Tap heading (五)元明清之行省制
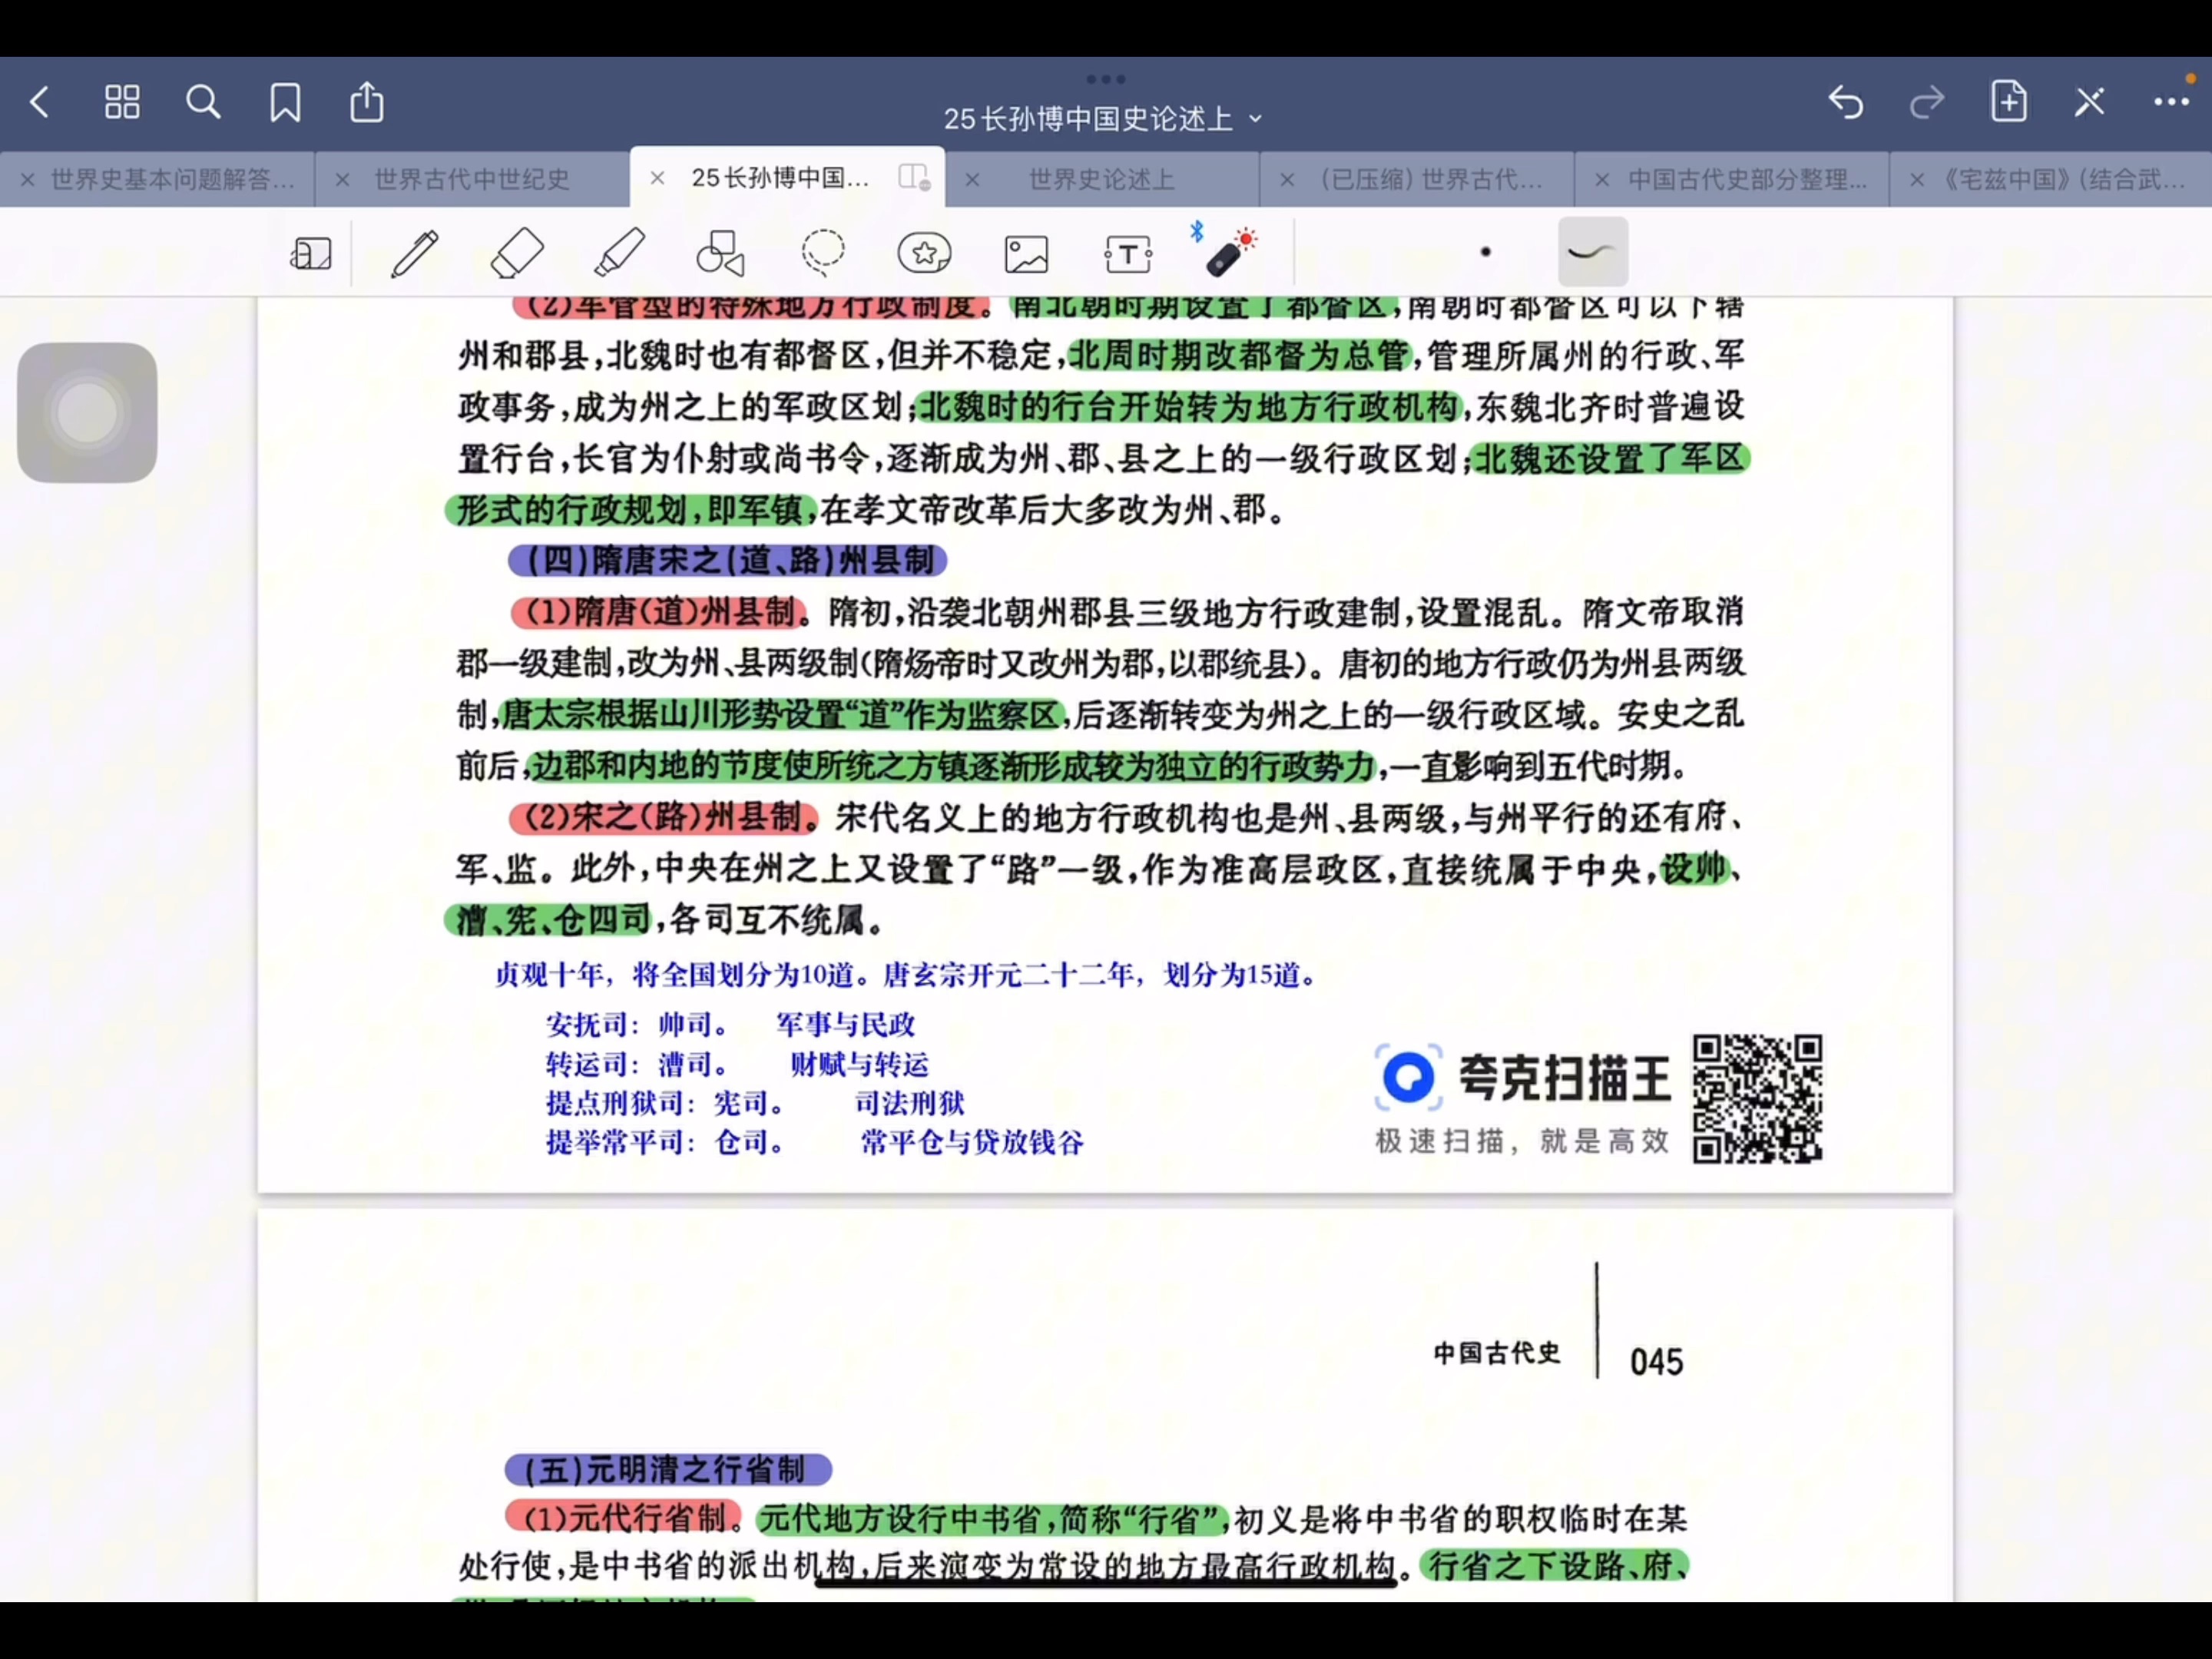Screen dimensions: 2212x1659 [668, 1469]
